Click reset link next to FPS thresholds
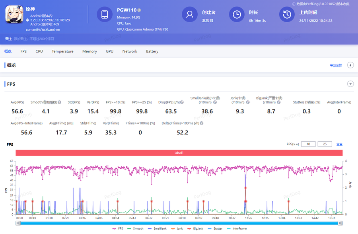 pyautogui.click(x=339, y=144)
